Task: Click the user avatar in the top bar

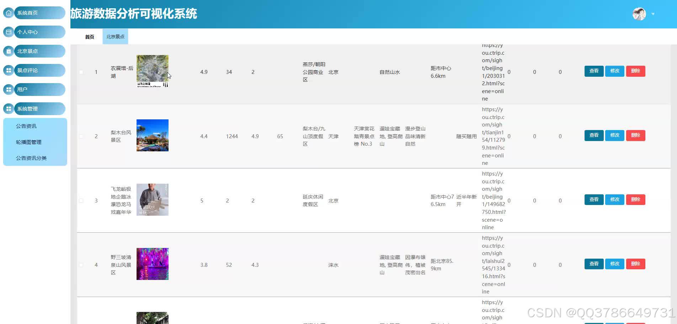Action: click(639, 14)
